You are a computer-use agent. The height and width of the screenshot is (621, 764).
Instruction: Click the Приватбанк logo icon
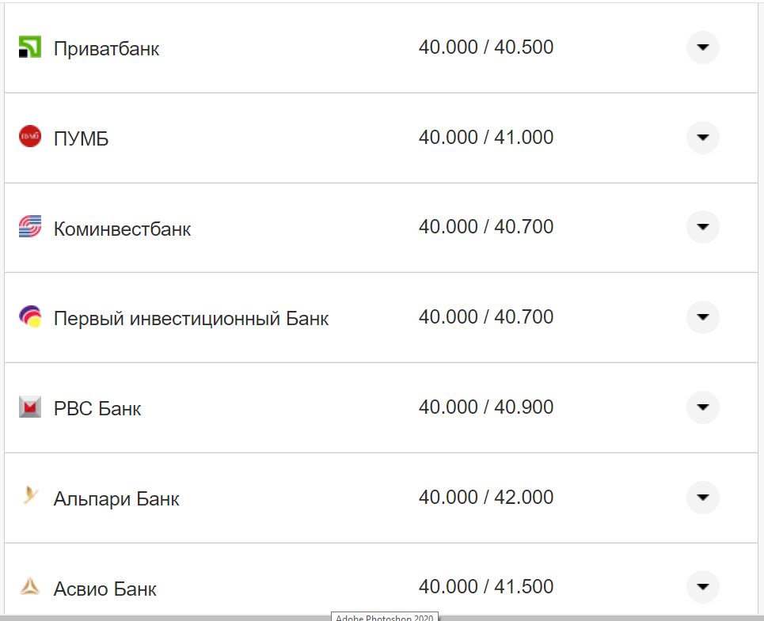[29, 47]
